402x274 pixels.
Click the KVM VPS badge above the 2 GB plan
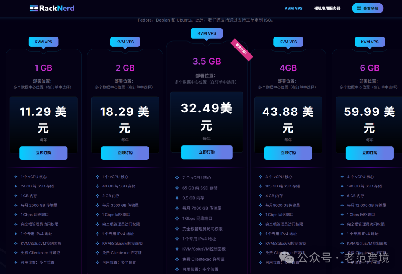click(x=125, y=42)
